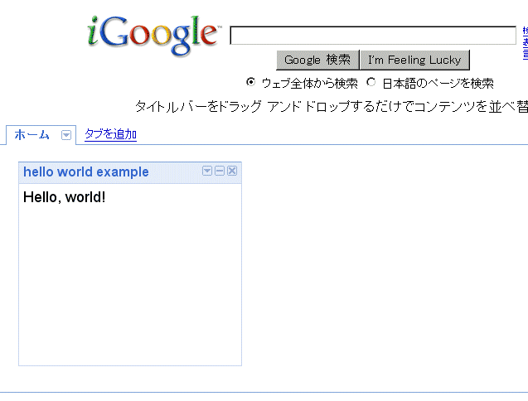Click the I'm Feeling Lucky button
The height and width of the screenshot is (401, 528).
(x=414, y=60)
